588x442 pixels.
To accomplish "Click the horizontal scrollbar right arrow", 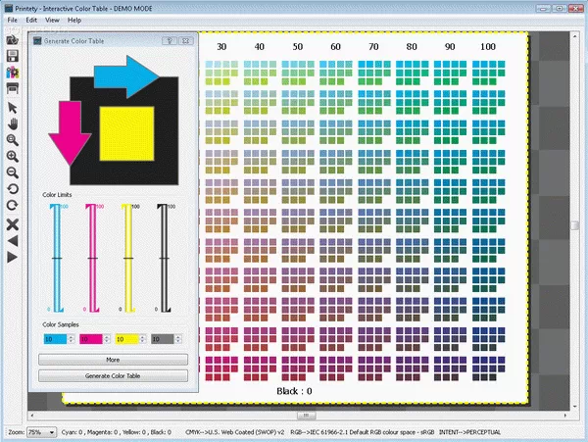I will tap(564, 416).
